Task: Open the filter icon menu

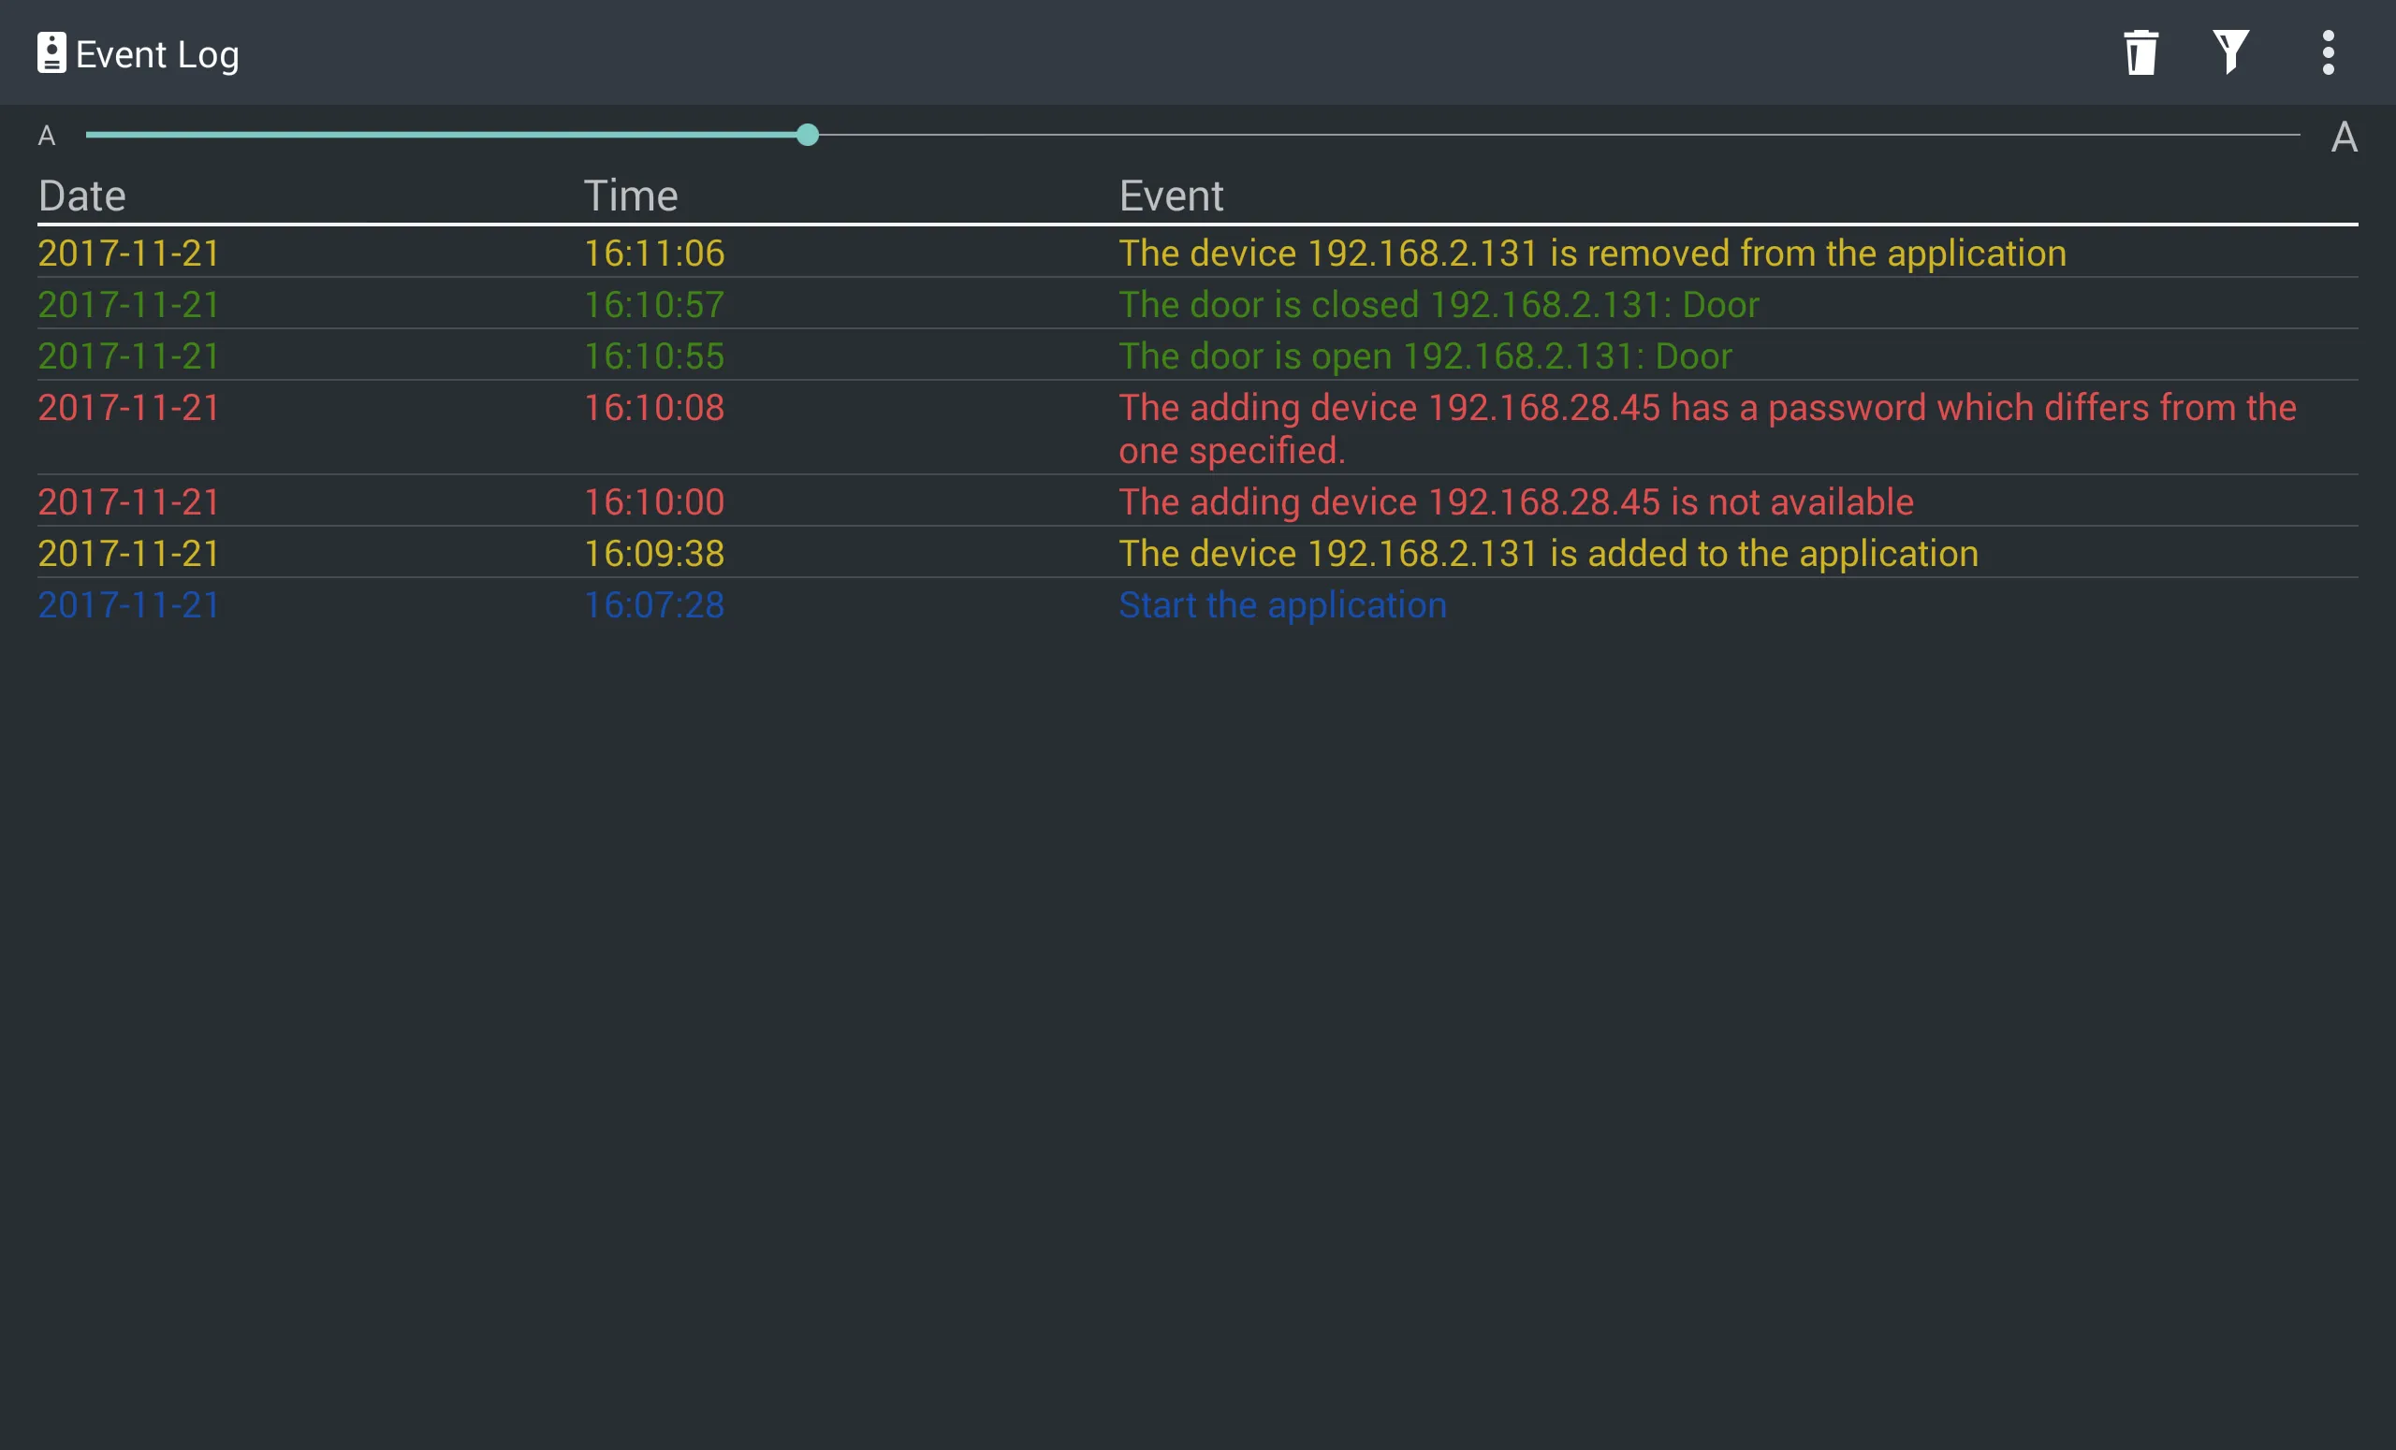Action: click(2237, 53)
